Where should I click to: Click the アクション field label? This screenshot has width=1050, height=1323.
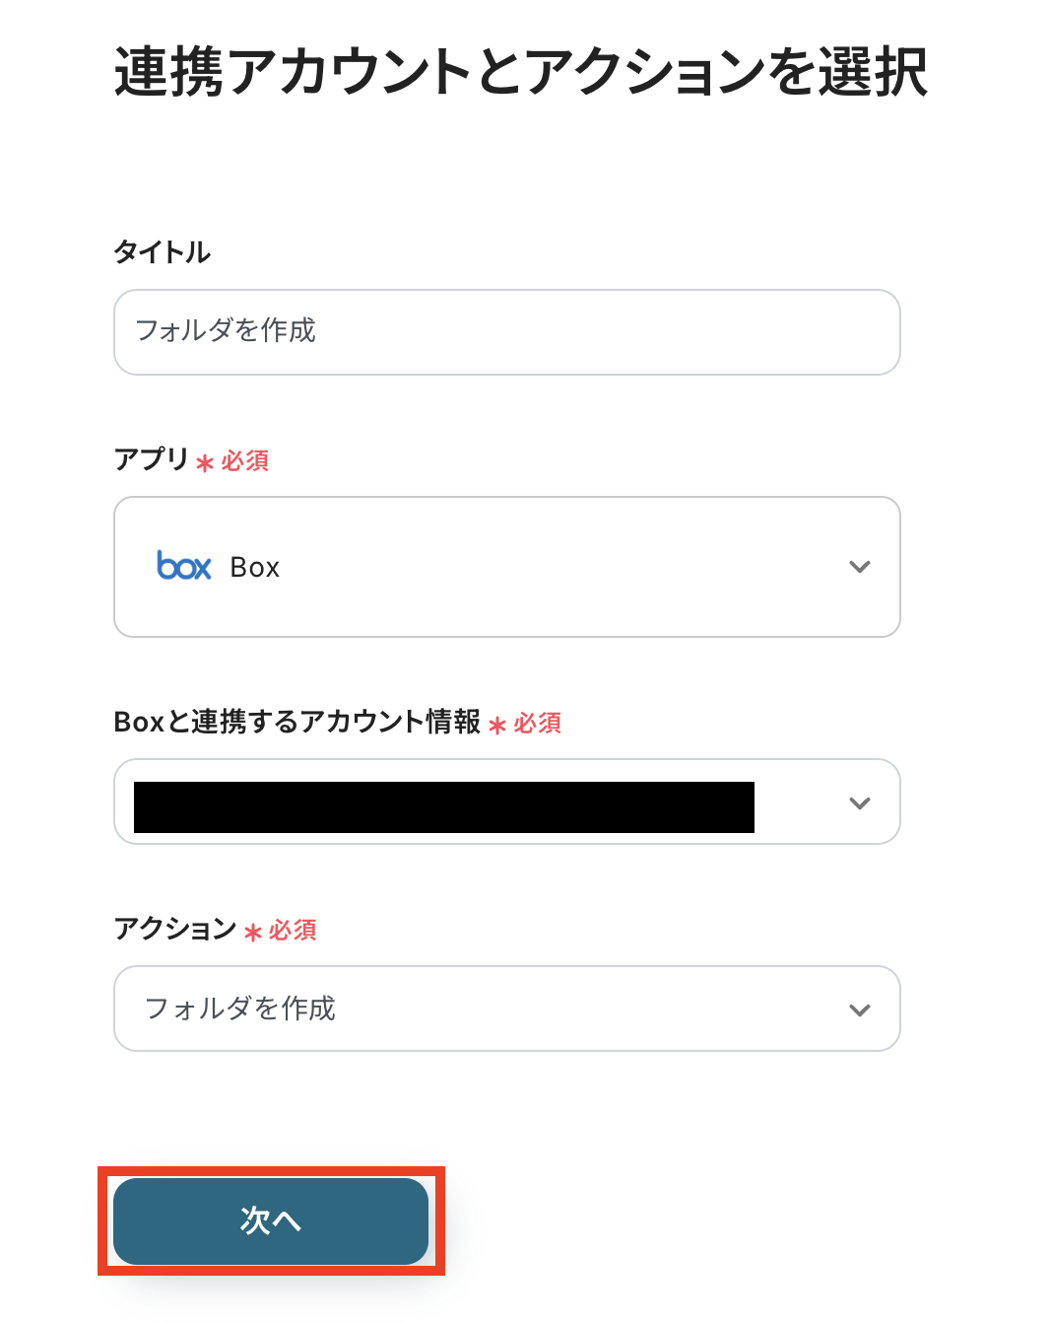coord(175,928)
